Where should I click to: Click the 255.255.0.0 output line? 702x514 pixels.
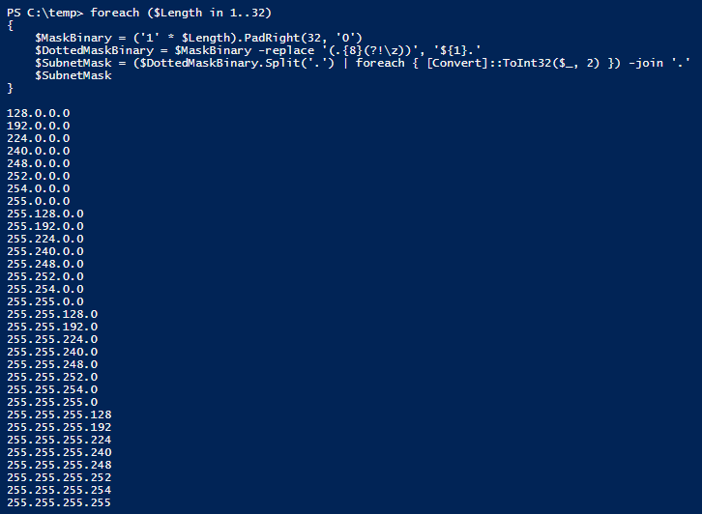tap(44, 301)
